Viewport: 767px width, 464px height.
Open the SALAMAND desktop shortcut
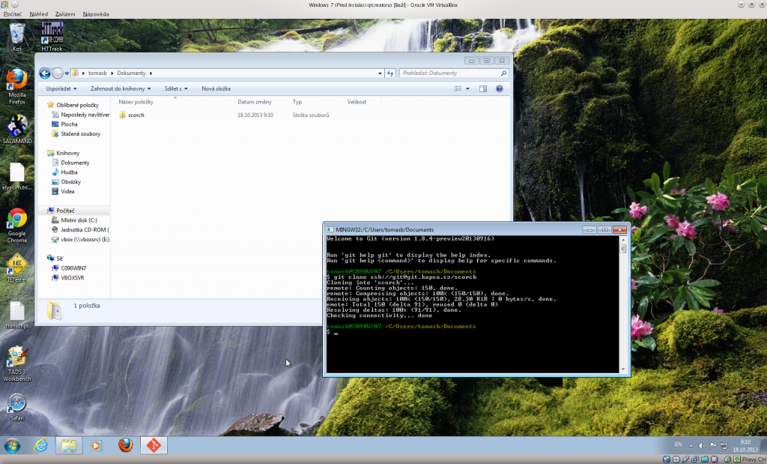click(x=16, y=129)
